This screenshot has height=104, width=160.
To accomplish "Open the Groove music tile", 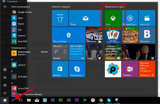I will point(130,18).
